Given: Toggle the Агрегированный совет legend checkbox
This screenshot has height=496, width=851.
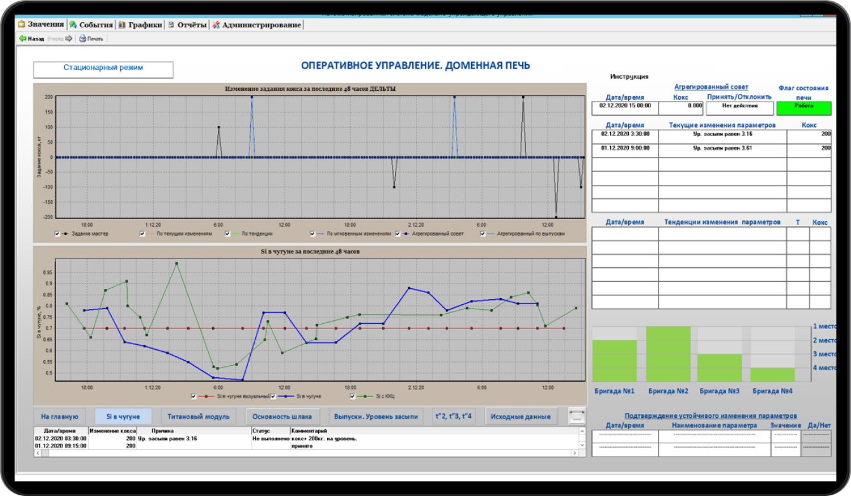Looking at the screenshot, I should point(398,234).
